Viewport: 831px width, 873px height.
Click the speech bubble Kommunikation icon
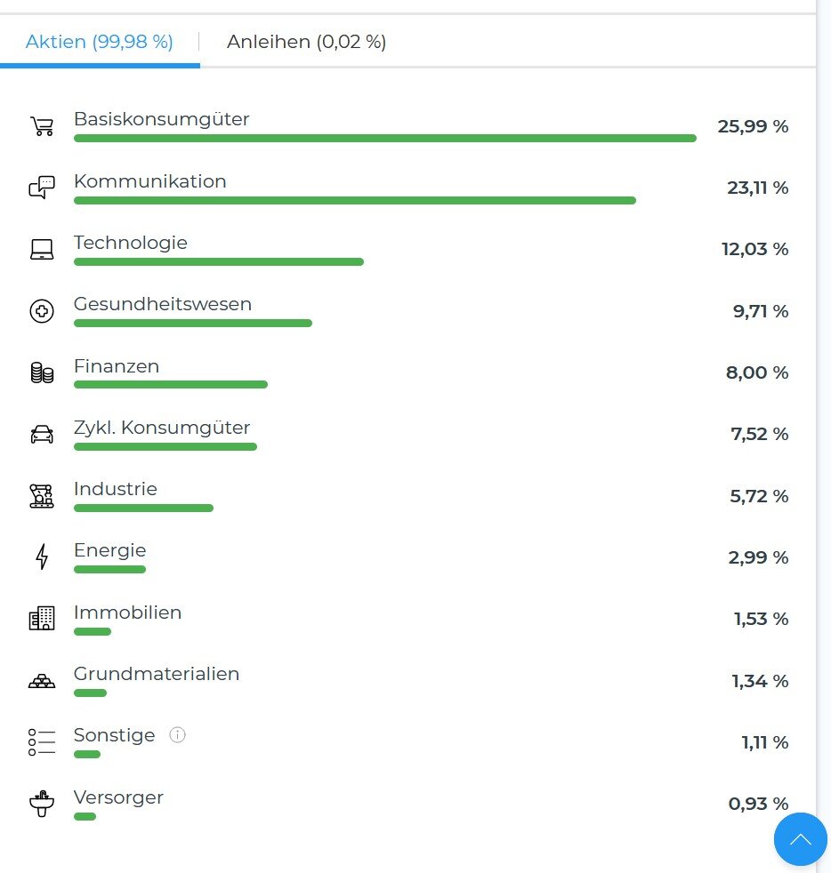[x=42, y=188]
